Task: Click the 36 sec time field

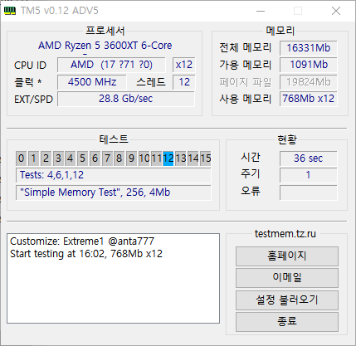Action: pyautogui.click(x=309, y=158)
